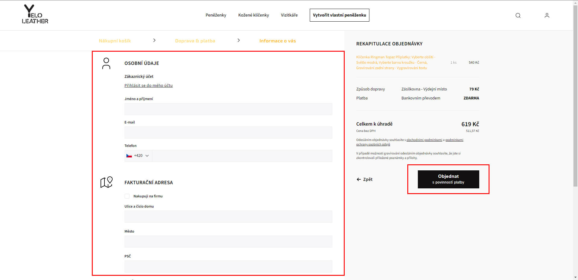Screen dimensions: 578x280
Task: Open the Klíčenka Ringman Topaz product link
Action: pyautogui.click(x=396, y=62)
